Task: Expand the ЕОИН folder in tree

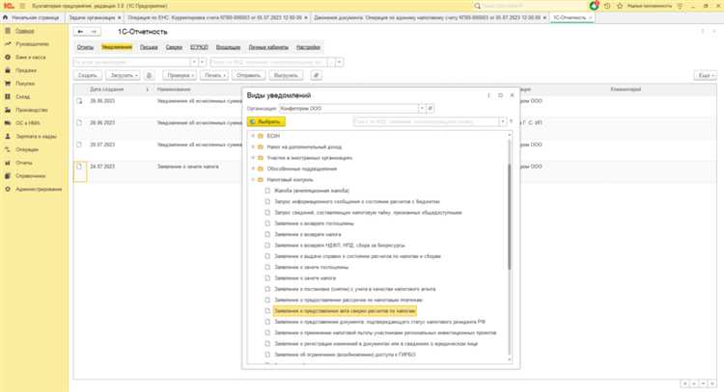Action: point(253,134)
